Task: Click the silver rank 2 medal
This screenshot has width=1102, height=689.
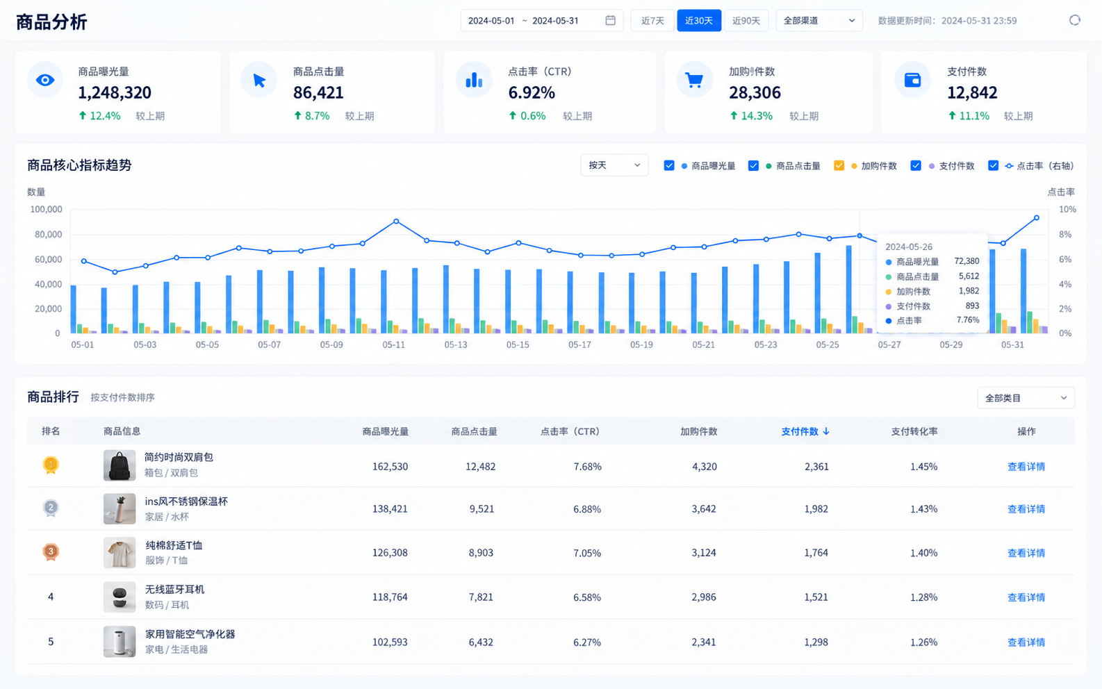Action: click(51, 508)
